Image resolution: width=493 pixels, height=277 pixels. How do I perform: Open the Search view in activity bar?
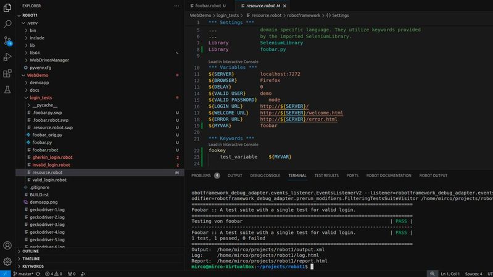click(7, 24)
